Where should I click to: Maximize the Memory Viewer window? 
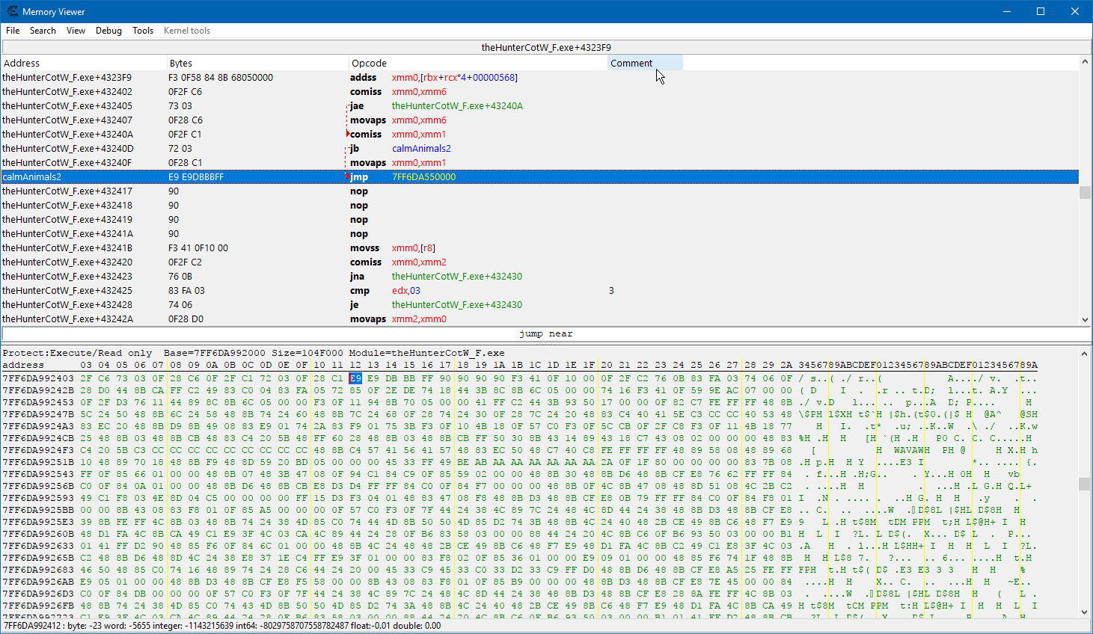[1041, 11]
